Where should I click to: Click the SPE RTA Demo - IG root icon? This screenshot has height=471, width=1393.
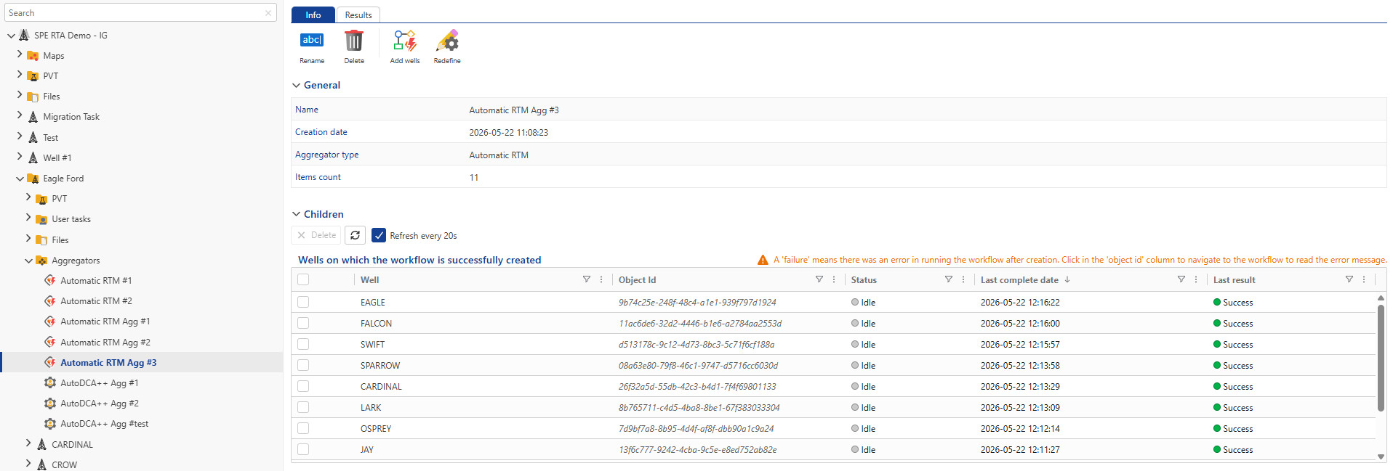[24, 35]
